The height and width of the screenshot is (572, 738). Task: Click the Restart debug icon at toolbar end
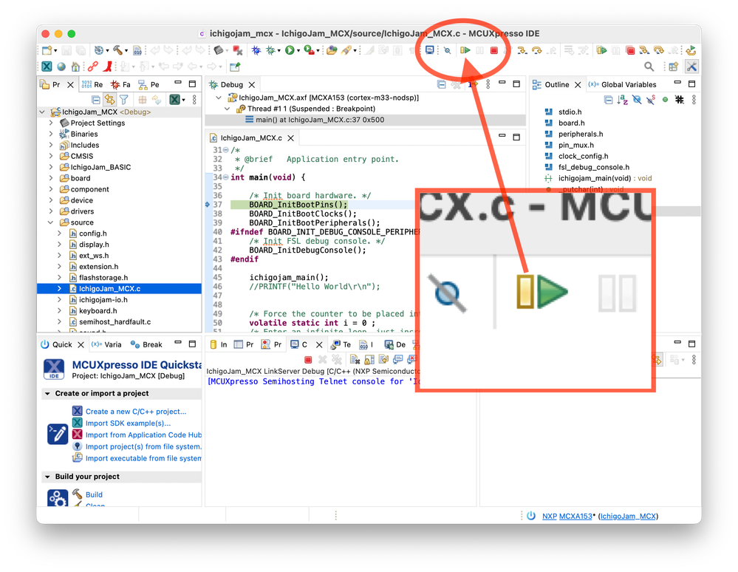(x=691, y=50)
